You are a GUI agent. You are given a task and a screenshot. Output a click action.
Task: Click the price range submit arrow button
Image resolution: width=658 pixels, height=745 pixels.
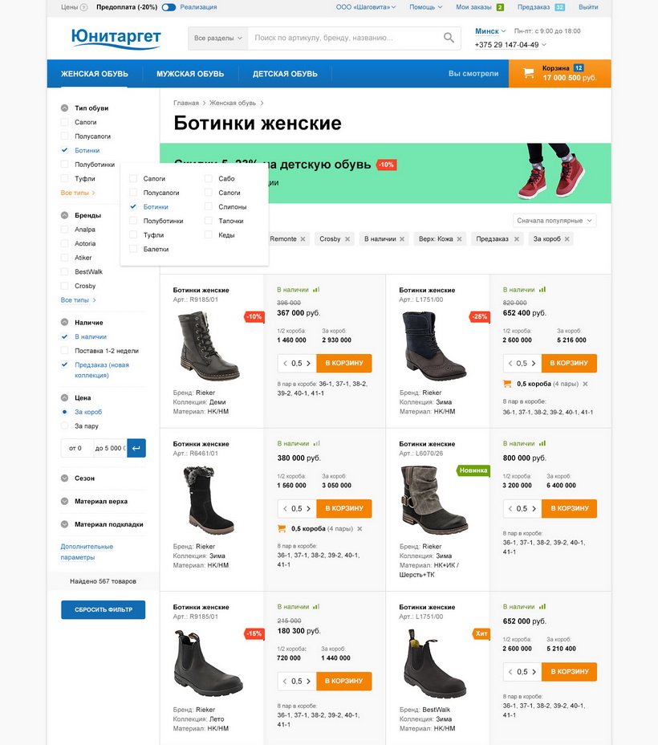tap(136, 448)
